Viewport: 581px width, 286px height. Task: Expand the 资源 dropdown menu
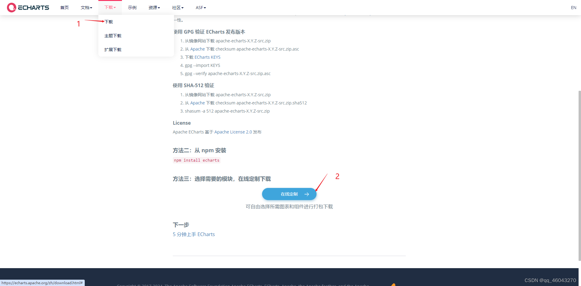154,8
